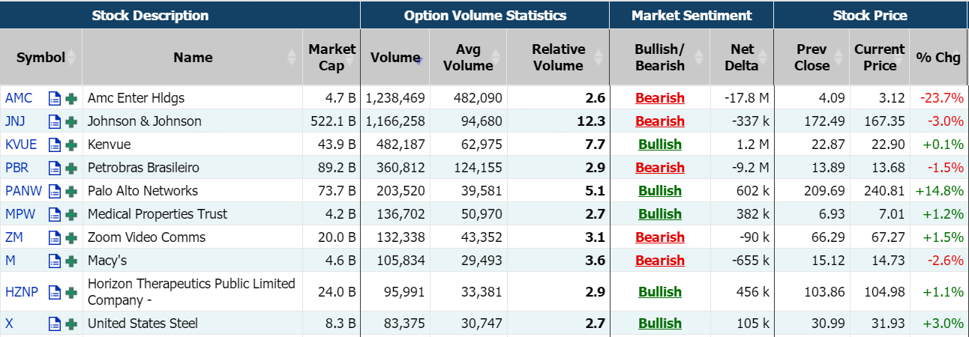Viewport: 969px width, 337px height.
Task: Open the ZM ticker symbol link
Action: coord(13,237)
